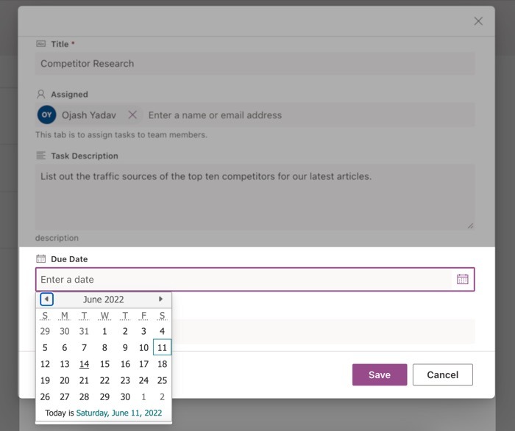This screenshot has height=431, width=515.
Task: Select June 13 in the calendar
Action: point(65,363)
